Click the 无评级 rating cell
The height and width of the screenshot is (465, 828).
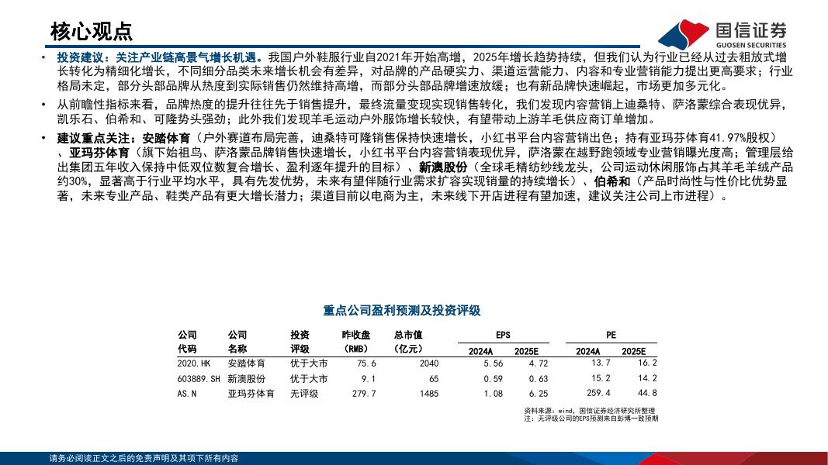[304, 394]
